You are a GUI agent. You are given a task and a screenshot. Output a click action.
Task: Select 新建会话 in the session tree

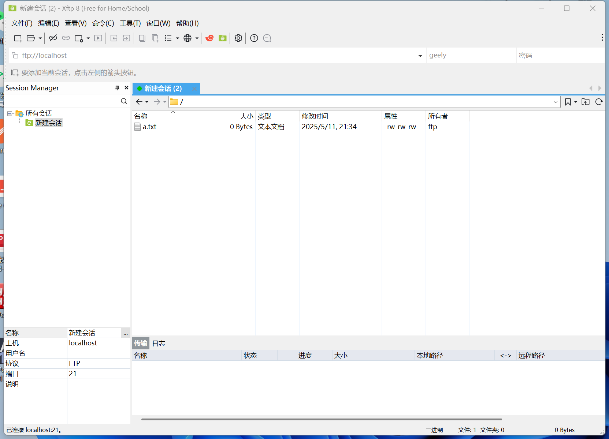pos(49,123)
